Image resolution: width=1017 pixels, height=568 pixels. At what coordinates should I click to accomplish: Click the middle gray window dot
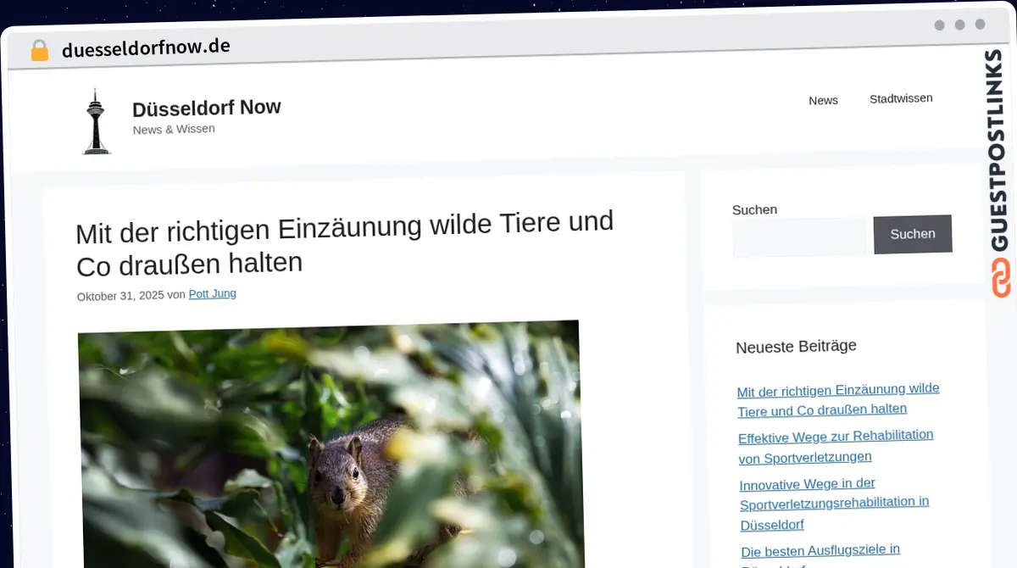pyautogui.click(x=960, y=25)
